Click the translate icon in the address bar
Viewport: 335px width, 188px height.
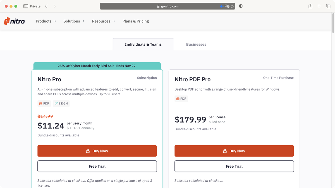click(x=227, y=6)
